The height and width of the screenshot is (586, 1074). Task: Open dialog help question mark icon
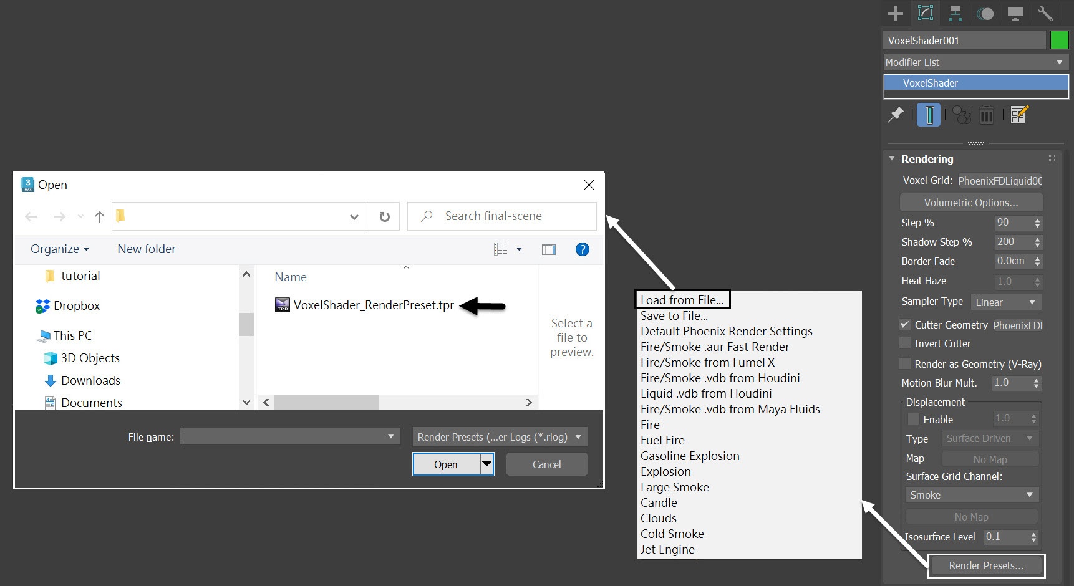point(583,249)
